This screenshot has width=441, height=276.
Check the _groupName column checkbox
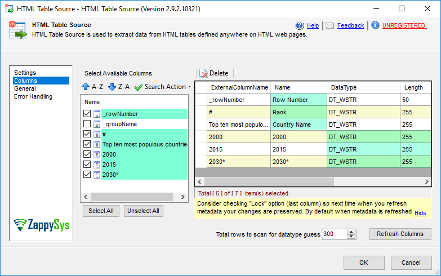tap(87, 124)
